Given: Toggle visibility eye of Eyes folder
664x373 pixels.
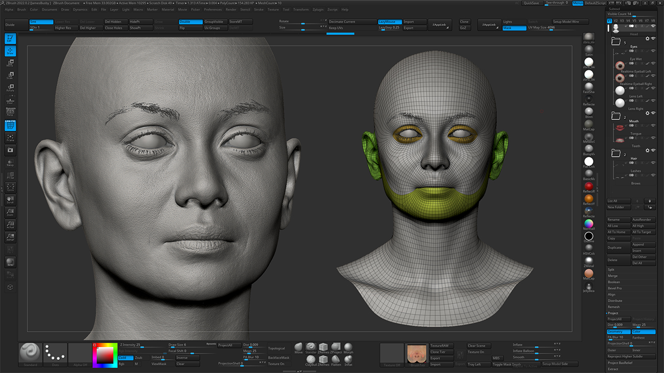Looking at the screenshot, I should 653,39.
